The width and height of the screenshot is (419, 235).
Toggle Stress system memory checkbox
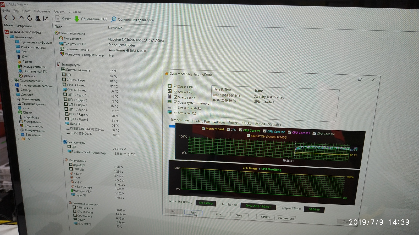(x=176, y=102)
